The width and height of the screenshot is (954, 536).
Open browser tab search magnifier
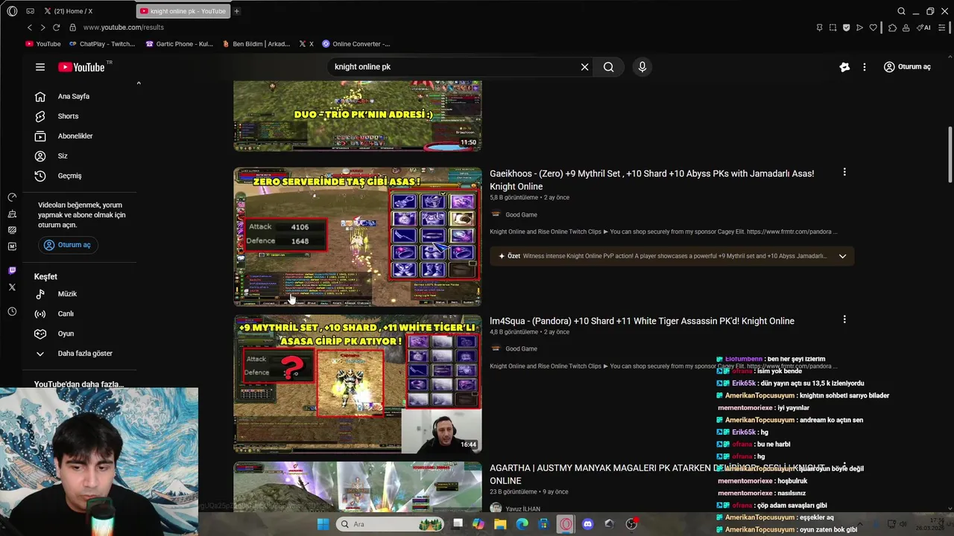click(x=901, y=11)
